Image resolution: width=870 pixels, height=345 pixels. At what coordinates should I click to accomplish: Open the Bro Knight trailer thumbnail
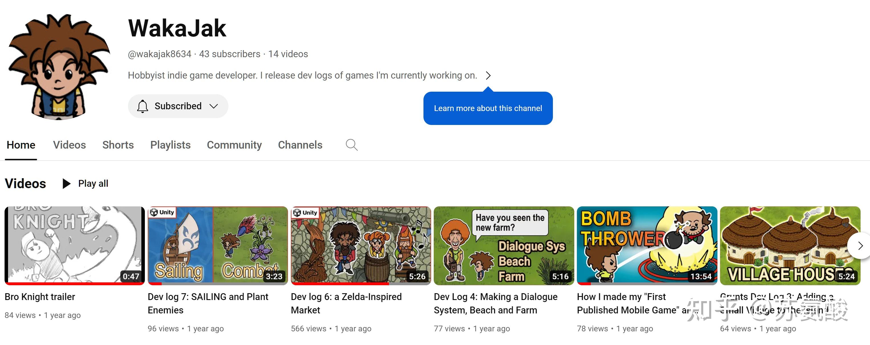pyautogui.click(x=75, y=245)
